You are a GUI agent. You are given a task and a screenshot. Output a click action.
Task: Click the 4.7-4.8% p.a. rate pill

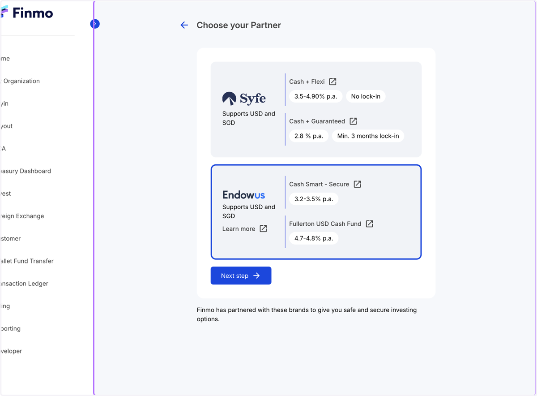click(x=314, y=238)
